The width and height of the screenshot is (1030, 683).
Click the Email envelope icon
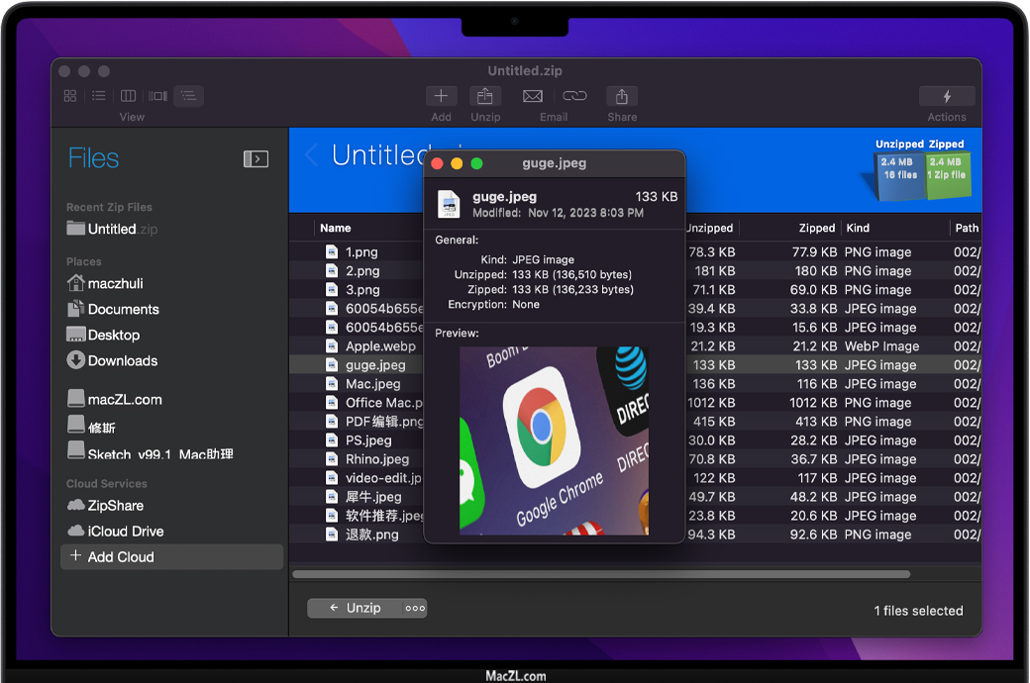[x=533, y=96]
